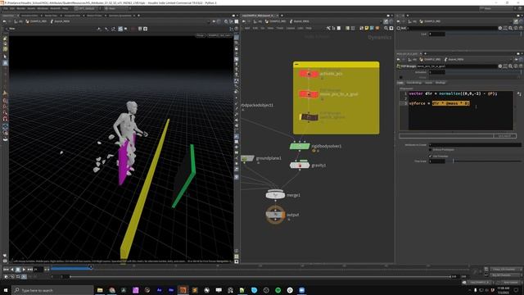Open network editor find magnifier icon
524x295 pixels.
pos(386,29)
